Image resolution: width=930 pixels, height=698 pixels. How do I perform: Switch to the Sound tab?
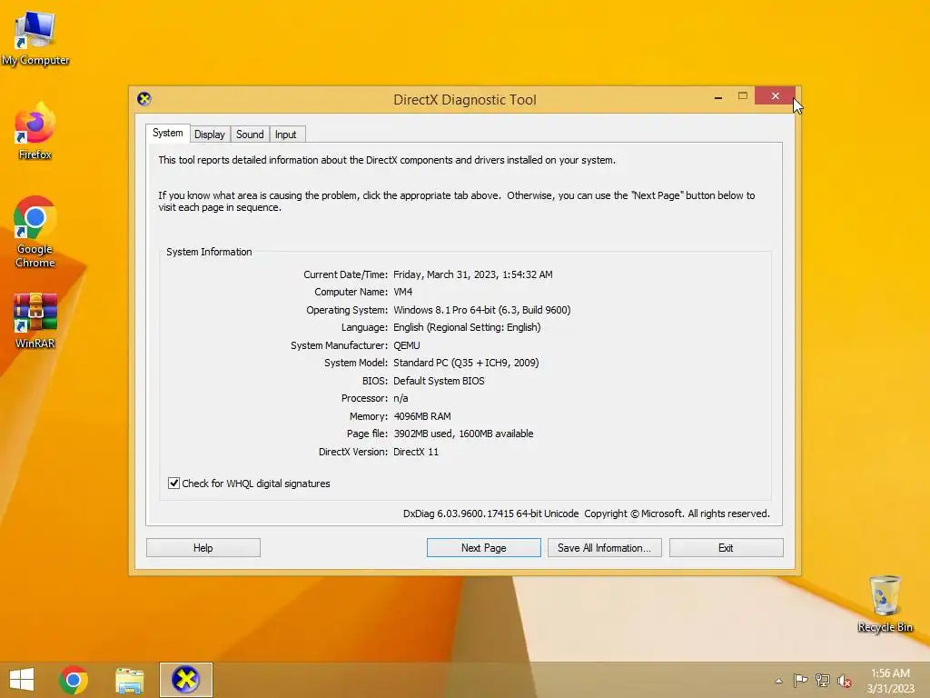pyautogui.click(x=250, y=135)
